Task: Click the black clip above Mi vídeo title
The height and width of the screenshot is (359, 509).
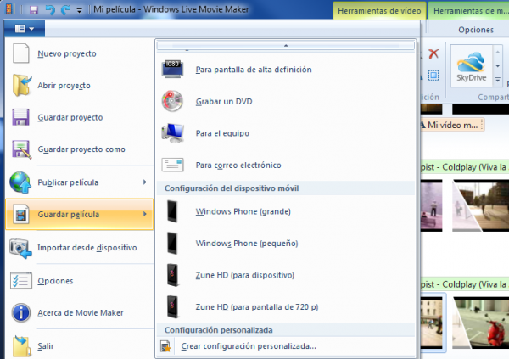Action: [x=481, y=109]
